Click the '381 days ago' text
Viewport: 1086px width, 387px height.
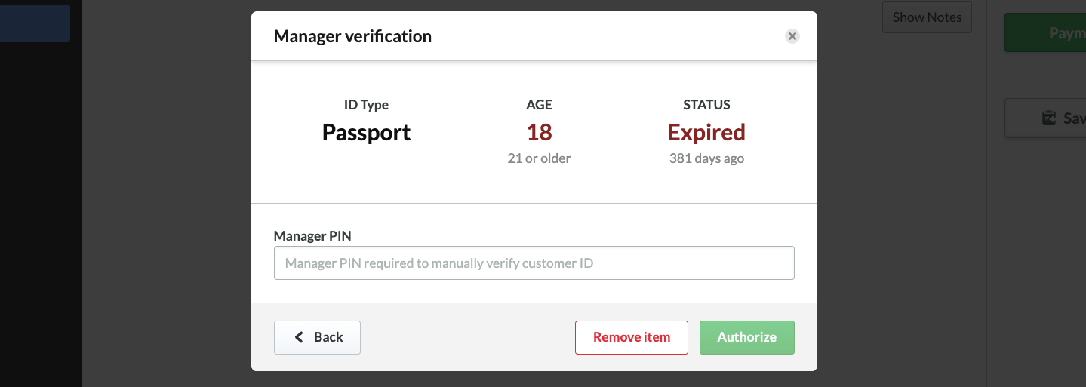click(706, 158)
